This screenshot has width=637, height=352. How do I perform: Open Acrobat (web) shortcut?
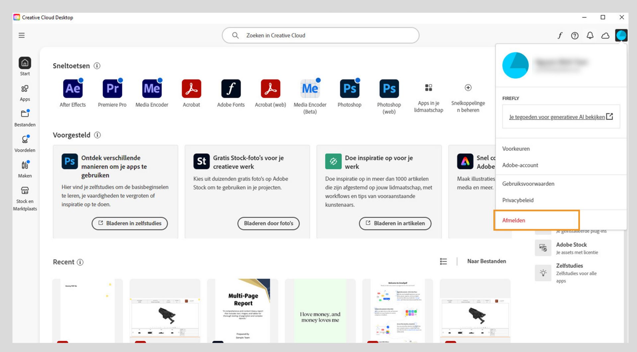click(x=270, y=89)
